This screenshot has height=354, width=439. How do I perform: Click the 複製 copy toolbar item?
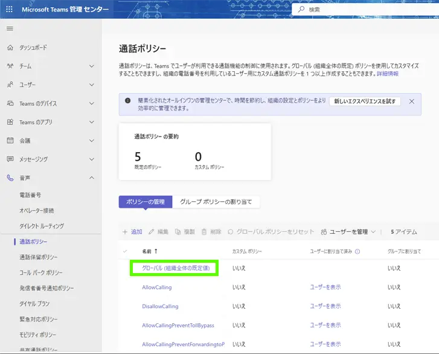click(185, 231)
